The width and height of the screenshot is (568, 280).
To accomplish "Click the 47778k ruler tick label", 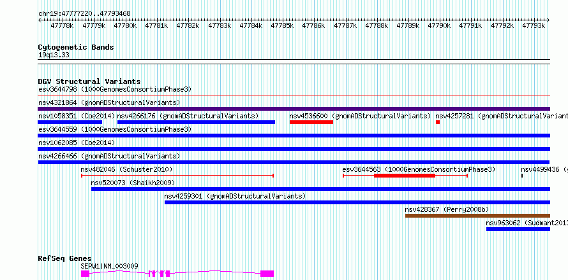I will pos(63,25).
